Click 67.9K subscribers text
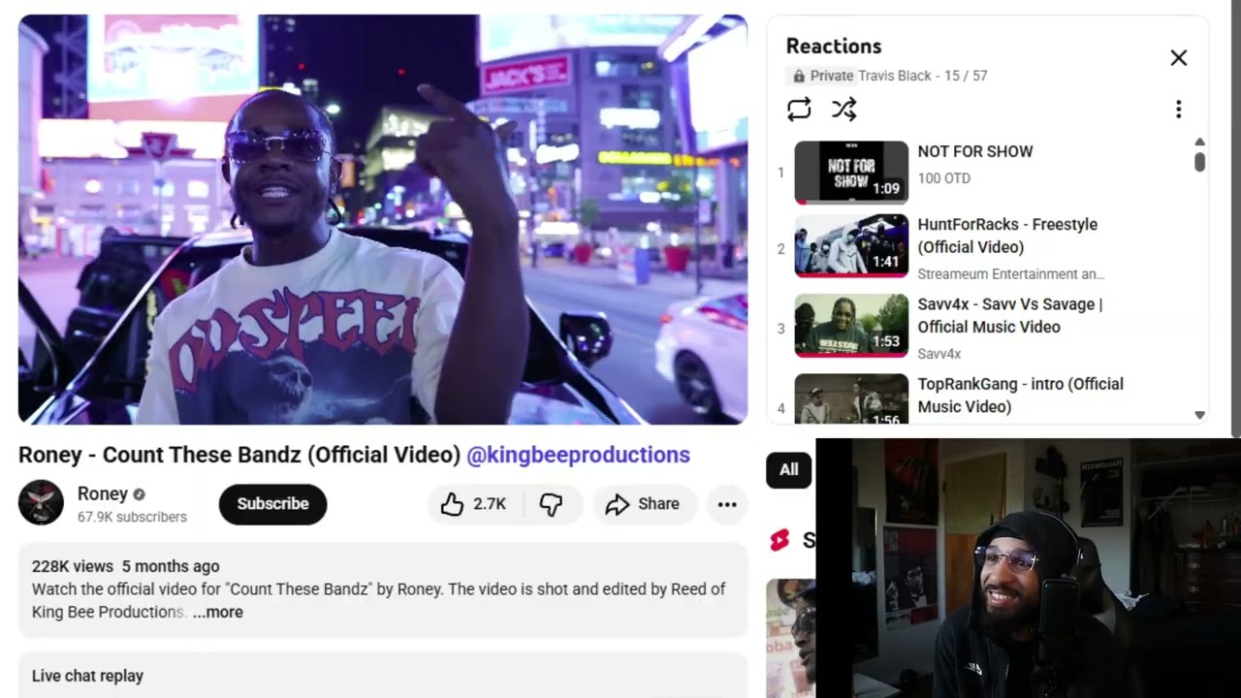The height and width of the screenshot is (698, 1241). (x=132, y=517)
